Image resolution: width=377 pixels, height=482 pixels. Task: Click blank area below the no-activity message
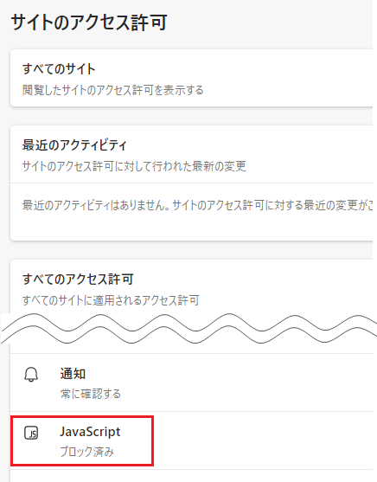(x=190, y=228)
